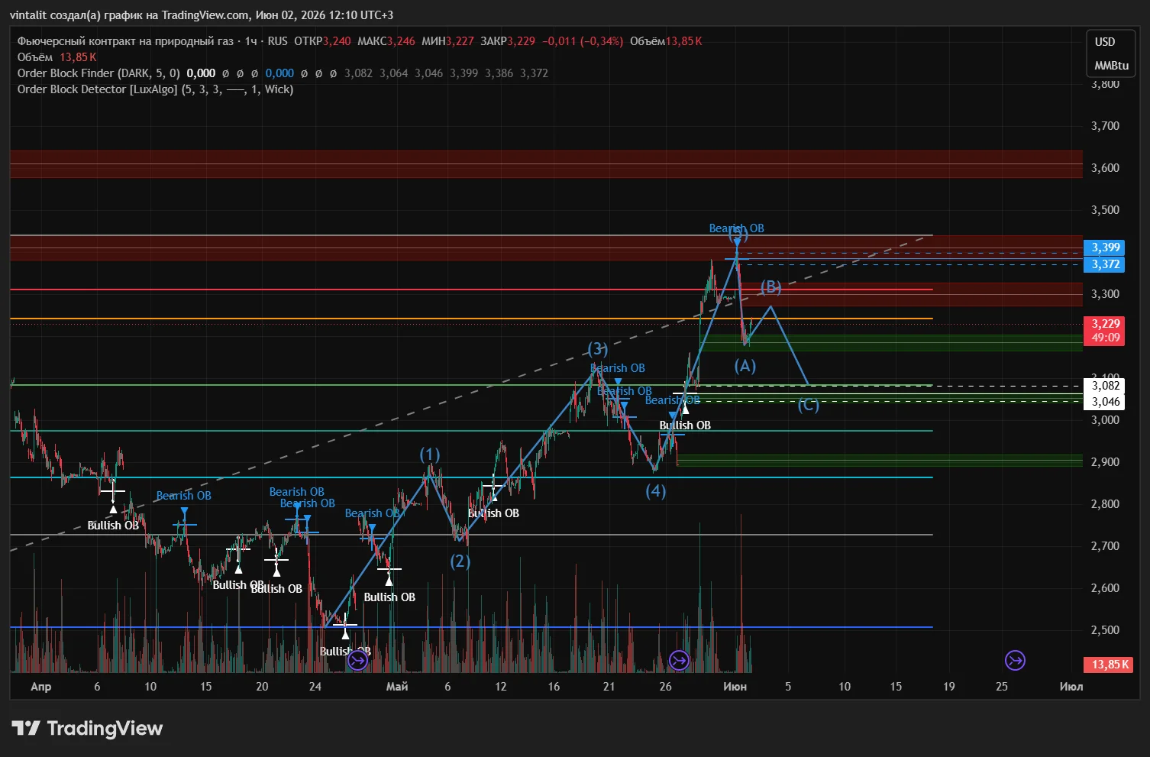Click the blue 3,399 price label
1150x757 pixels.
(x=1105, y=247)
